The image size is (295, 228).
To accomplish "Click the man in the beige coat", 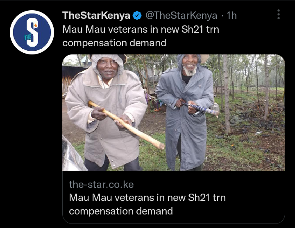I will [106, 113].
